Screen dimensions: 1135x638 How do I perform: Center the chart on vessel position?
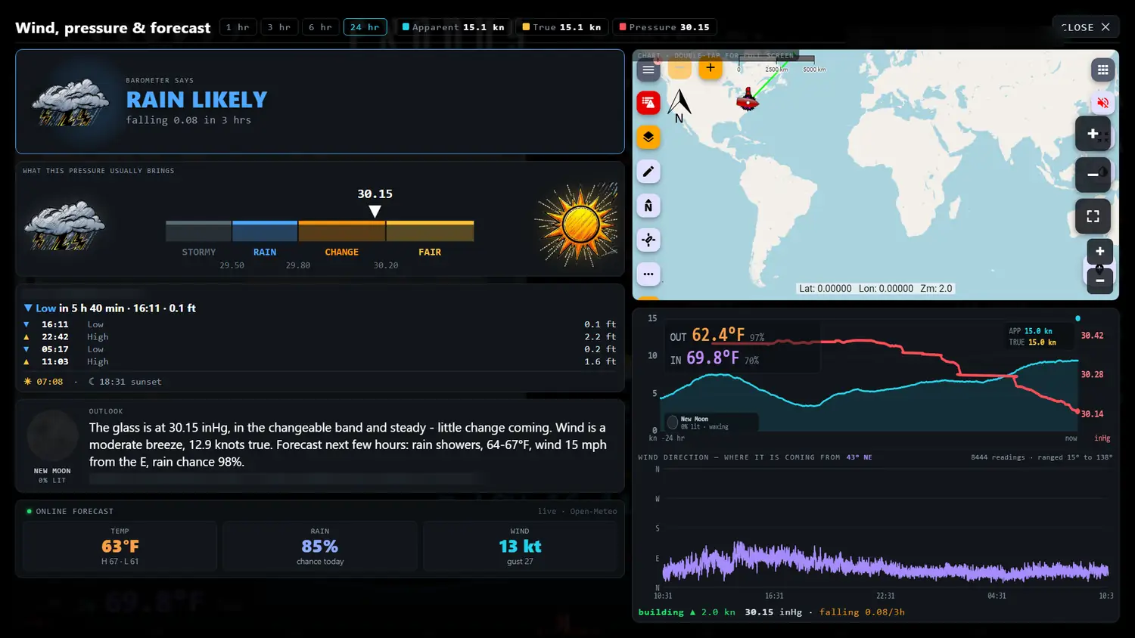coord(648,240)
